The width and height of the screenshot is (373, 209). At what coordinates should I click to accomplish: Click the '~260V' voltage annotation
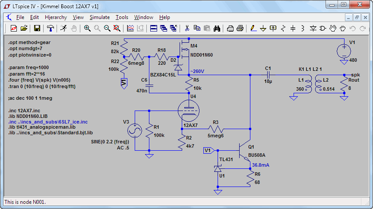pyautogui.click(x=197, y=71)
